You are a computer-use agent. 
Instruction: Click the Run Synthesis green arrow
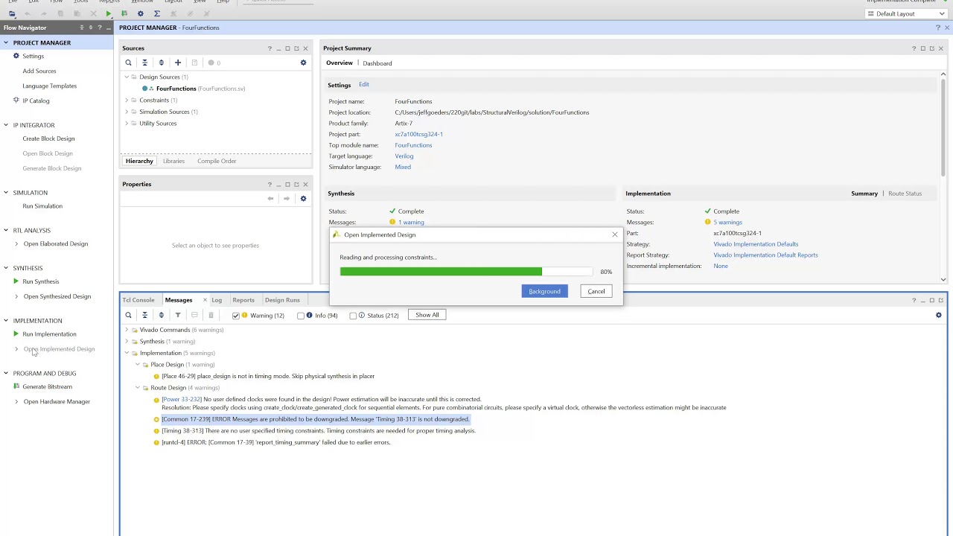(16, 281)
